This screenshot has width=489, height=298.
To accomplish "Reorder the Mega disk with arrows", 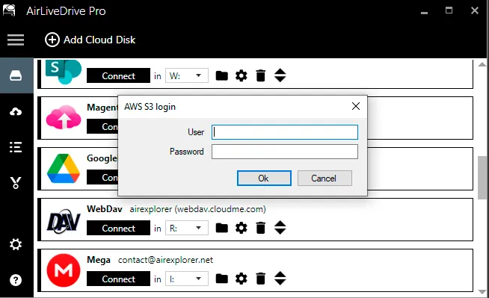I will [280, 279].
